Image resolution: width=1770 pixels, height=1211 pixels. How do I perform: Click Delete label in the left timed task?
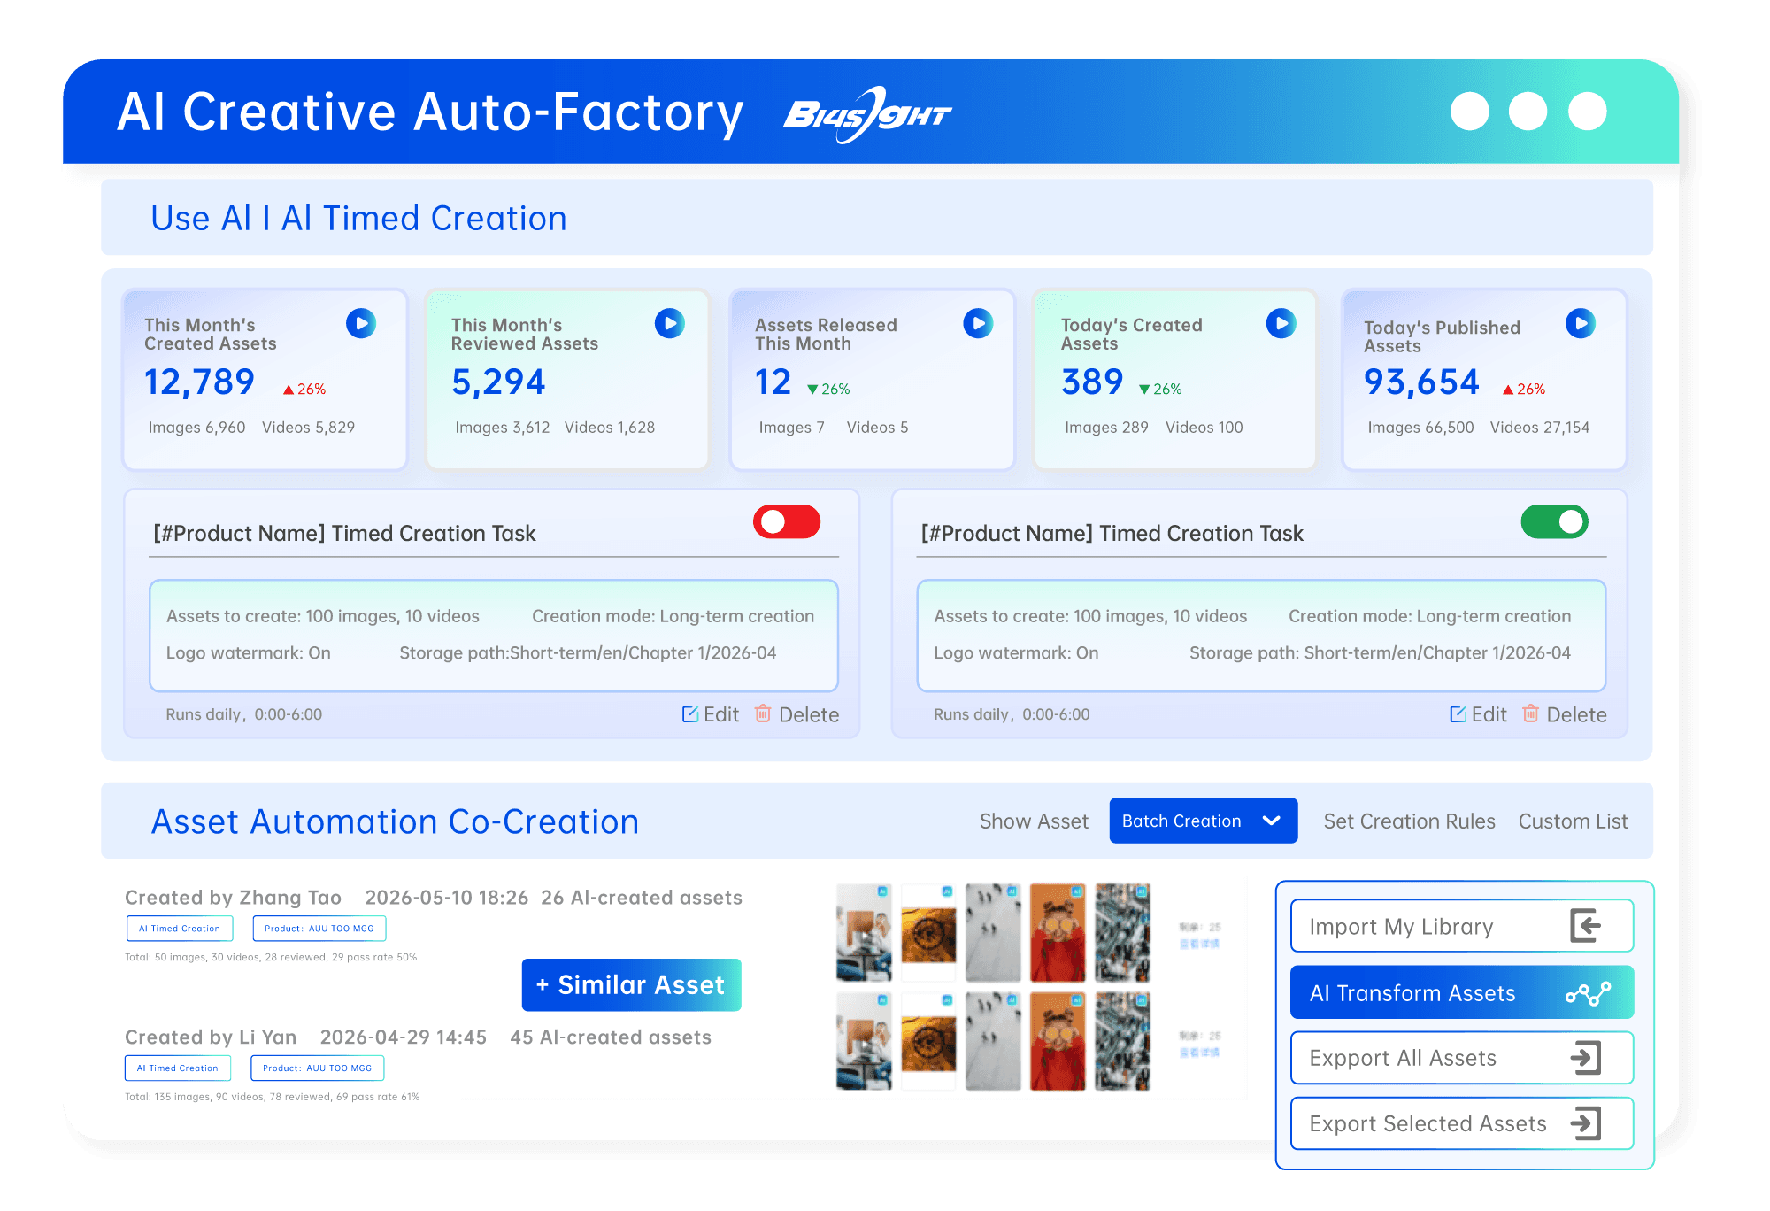809,714
